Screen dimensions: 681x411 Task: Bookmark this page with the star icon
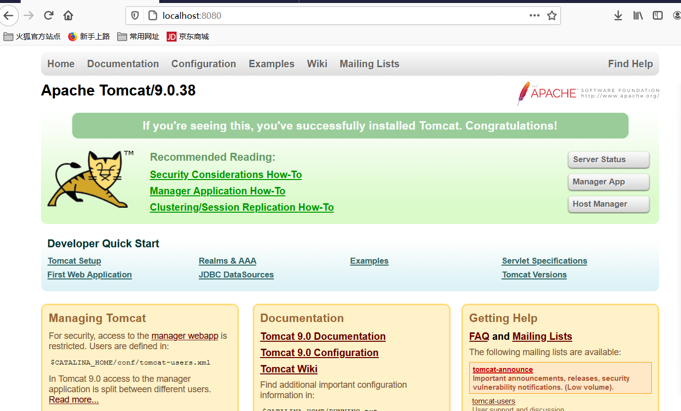point(552,15)
